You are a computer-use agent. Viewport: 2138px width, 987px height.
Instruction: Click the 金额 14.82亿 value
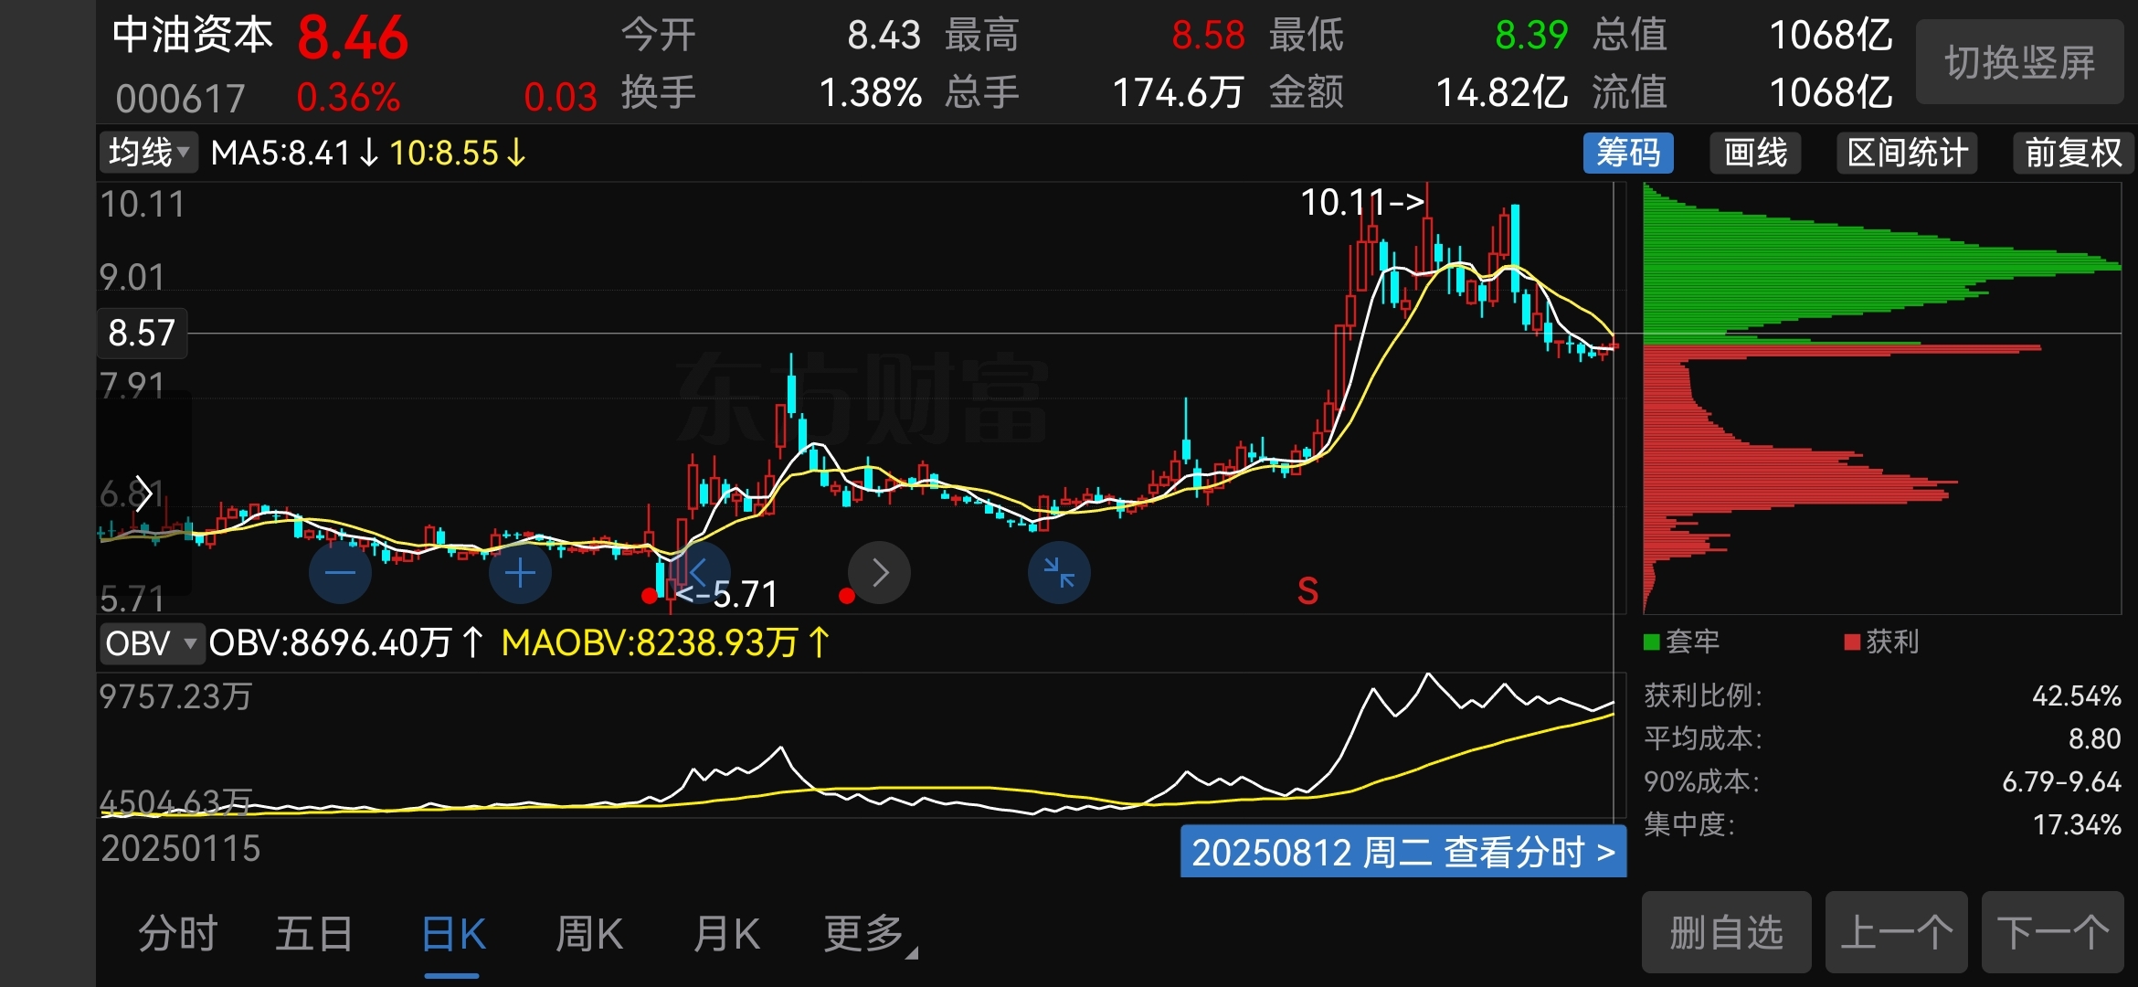(1502, 93)
